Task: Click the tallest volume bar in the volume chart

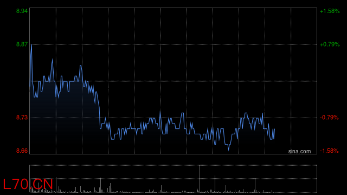Action: point(200,179)
